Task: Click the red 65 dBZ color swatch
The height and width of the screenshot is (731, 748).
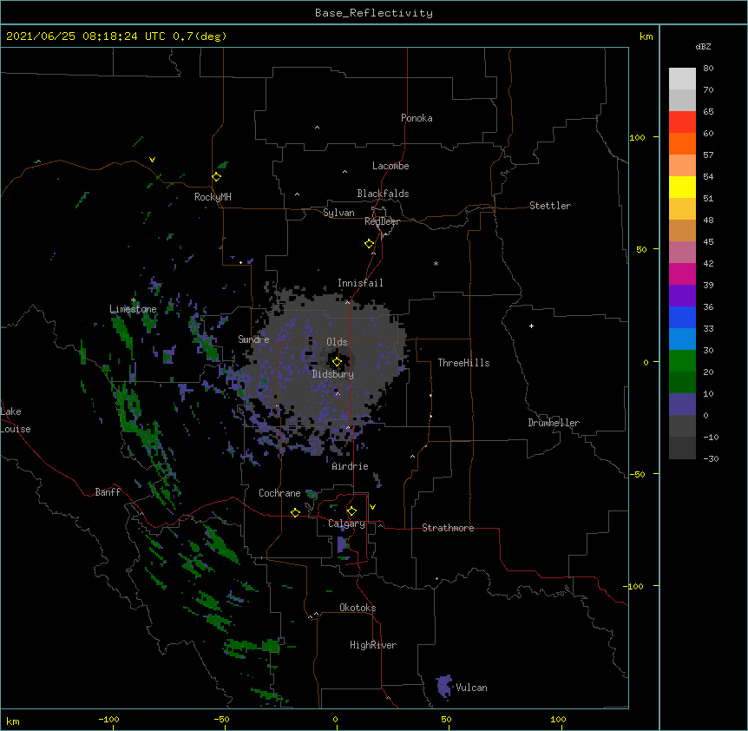Action: click(682, 122)
